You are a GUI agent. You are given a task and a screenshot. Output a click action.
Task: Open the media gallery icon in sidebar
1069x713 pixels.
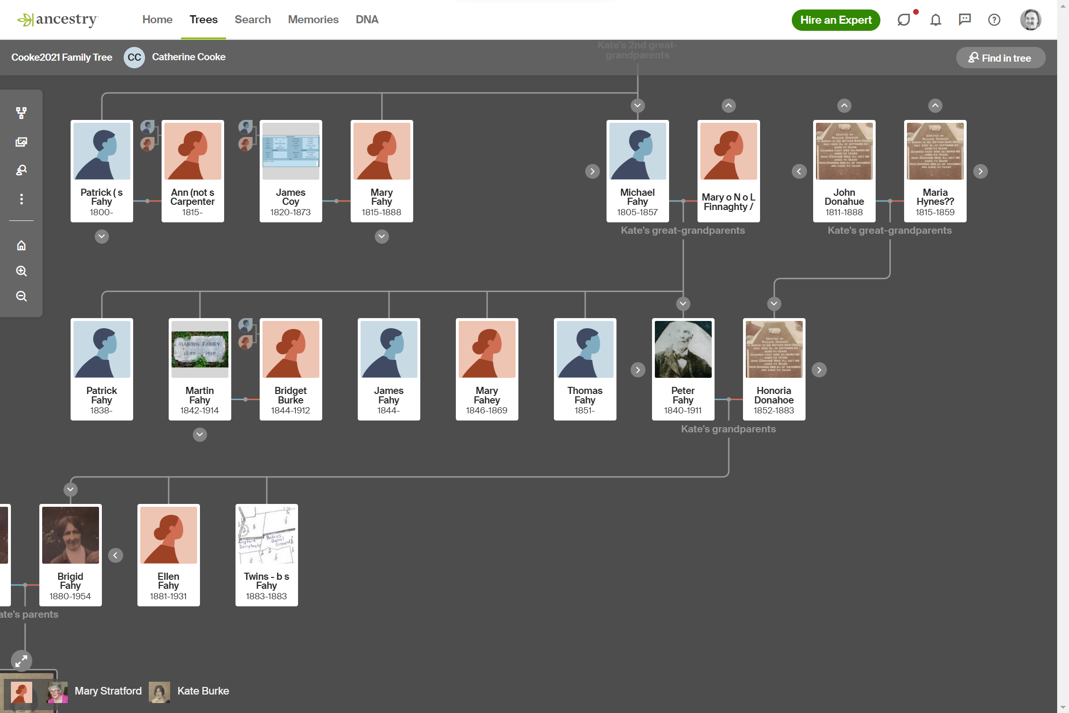[x=21, y=142]
